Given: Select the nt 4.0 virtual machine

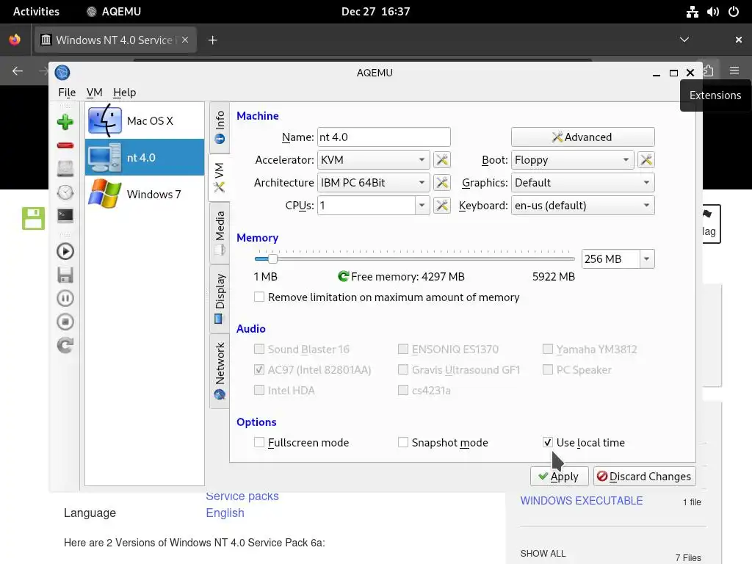Looking at the screenshot, I should click(145, 157).
